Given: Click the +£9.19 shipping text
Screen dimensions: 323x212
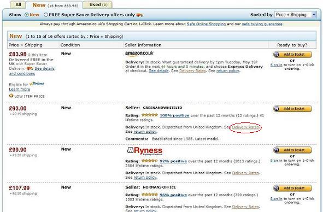Looking at the screenshot, I should [x=24, y=114].
